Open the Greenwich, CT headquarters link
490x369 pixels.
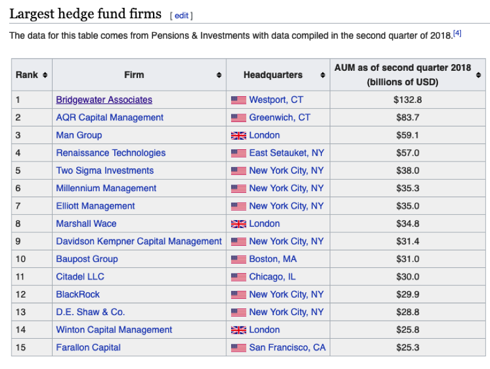coord(279,117)
